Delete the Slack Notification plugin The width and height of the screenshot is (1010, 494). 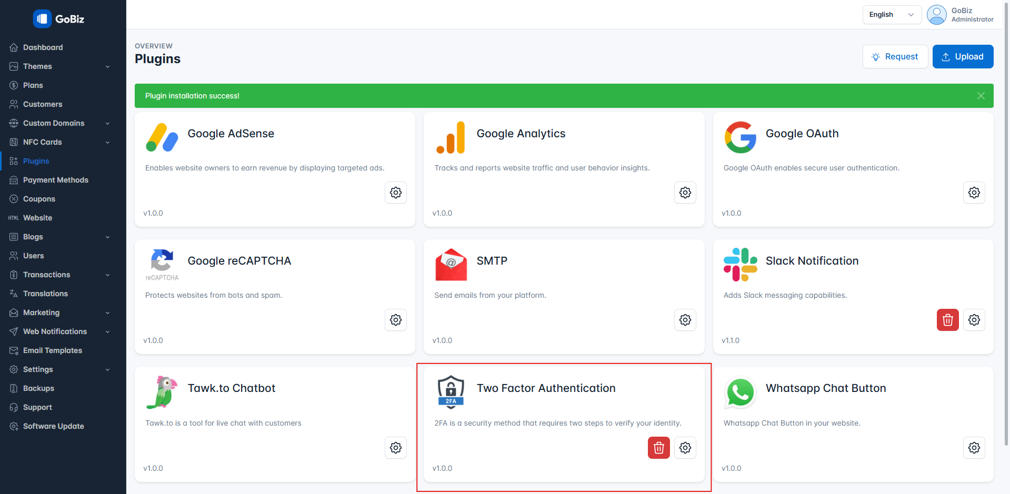pyautogui.click(x=947, y=320)
